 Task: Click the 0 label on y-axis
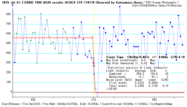pos(11,92)
